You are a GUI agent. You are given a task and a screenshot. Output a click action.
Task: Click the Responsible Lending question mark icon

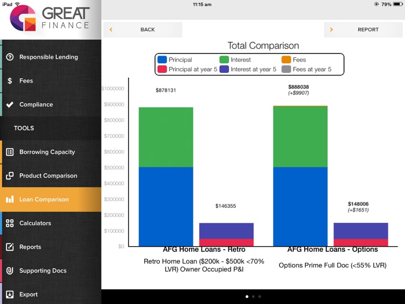[x=10, y=57]
